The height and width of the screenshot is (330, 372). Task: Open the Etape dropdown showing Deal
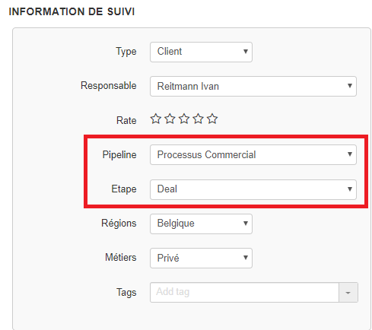(x=253, y=189)
